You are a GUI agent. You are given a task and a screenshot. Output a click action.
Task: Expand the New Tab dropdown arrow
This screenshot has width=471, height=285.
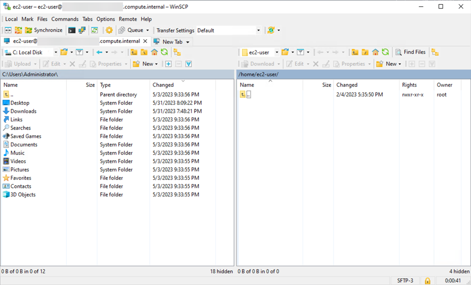tap(188, 42)
